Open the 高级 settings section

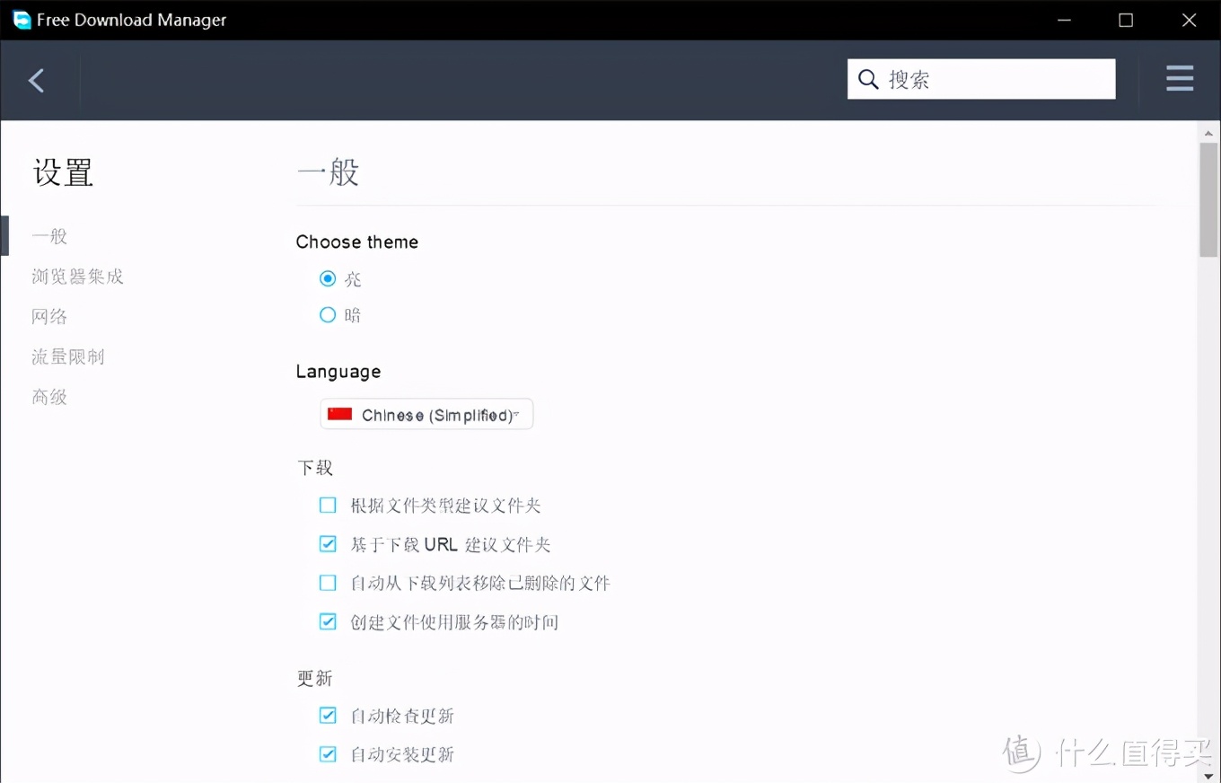pos(48,396)
